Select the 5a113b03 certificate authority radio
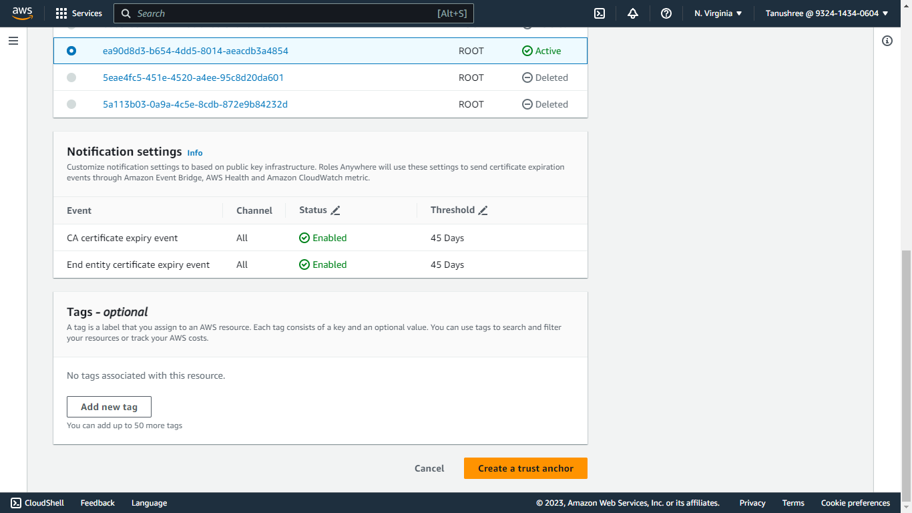Screen dimensions: 912x513 (71, 104)
